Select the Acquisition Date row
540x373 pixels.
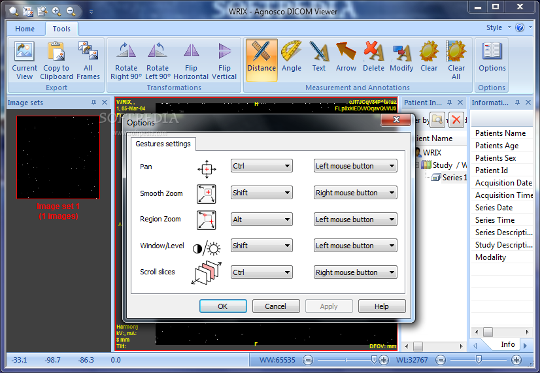[x=502, y=183]
